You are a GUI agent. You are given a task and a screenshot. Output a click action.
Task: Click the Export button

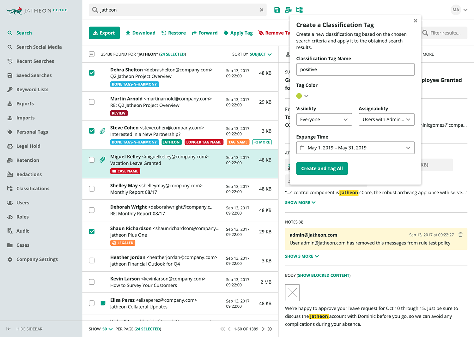tap(104, 33)
